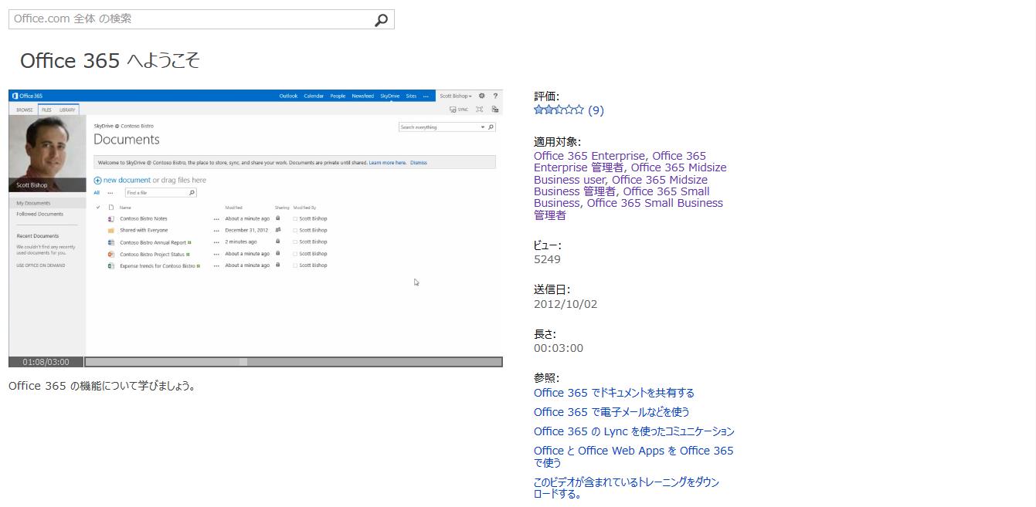This screenshot has height=507, width=1036.
Task: Focus the Office.com 全体 の検索 search box
Action: coord(201,19)
